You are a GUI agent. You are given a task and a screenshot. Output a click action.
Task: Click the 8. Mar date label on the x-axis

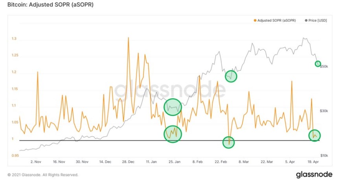tap(243, 161)
